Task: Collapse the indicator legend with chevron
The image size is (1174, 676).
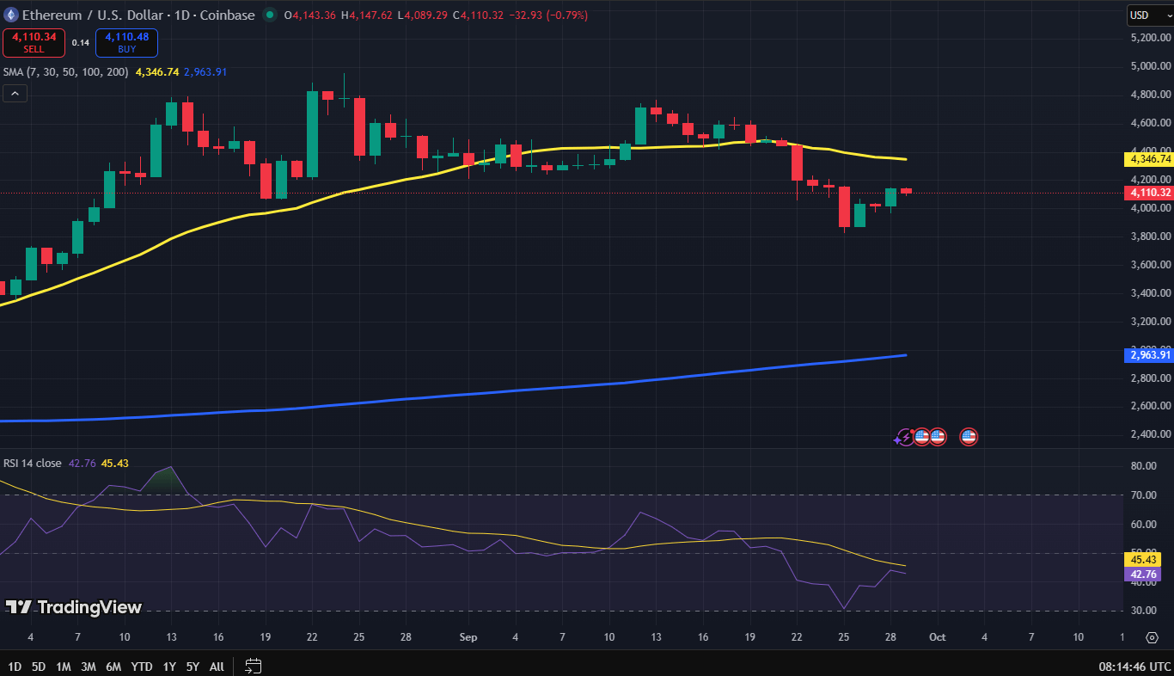Action: tap(15, 94)
